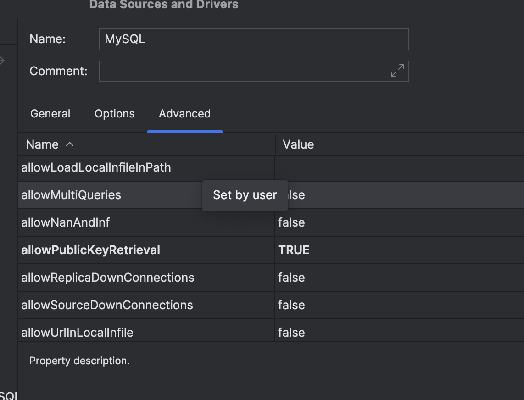Reverse sort order on the Name column
The width and height of the screenshot is (524, 400).
click(x=45, y=144)
